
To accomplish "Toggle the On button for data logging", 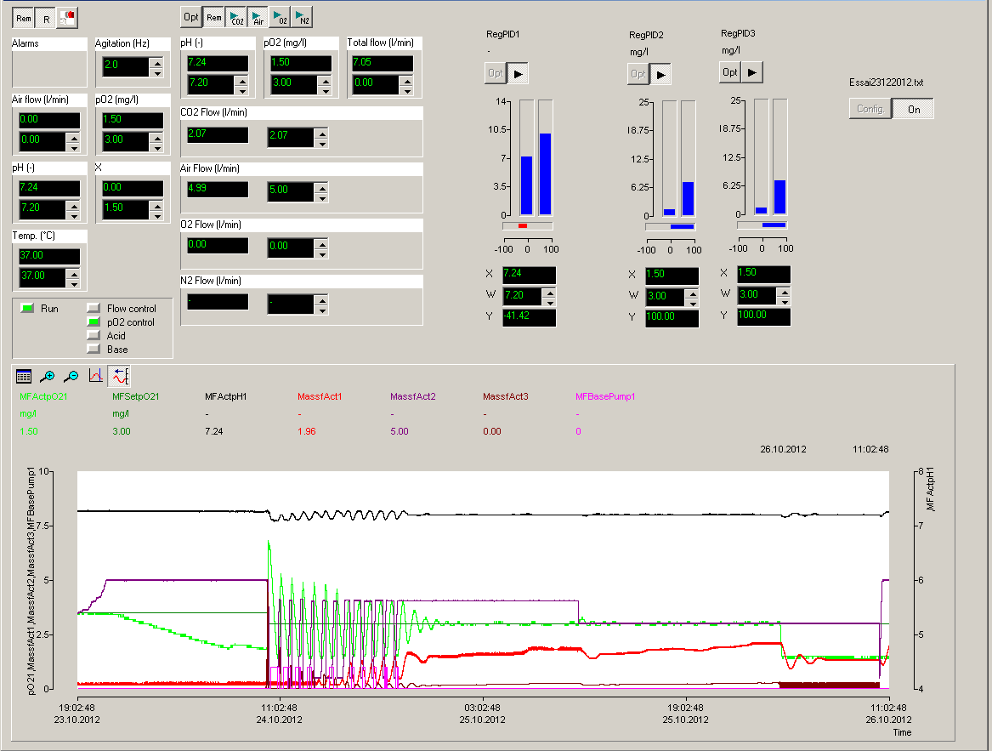I will click(914, 109).
